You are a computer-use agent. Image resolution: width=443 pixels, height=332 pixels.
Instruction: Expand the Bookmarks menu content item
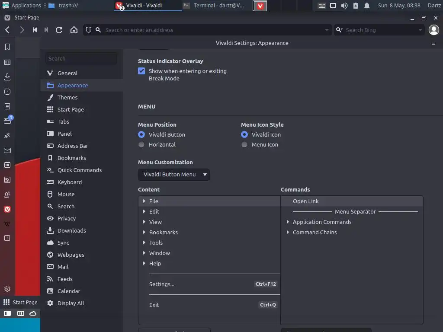(144, 232)
